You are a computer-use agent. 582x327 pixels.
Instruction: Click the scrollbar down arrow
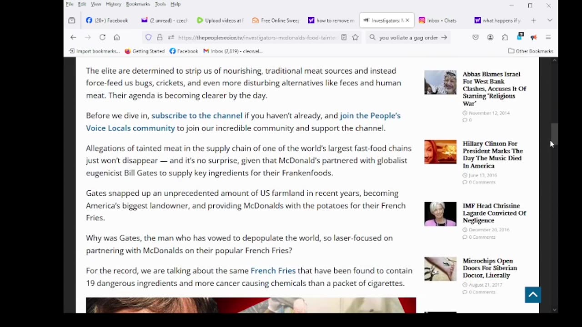tap(554, 310)
